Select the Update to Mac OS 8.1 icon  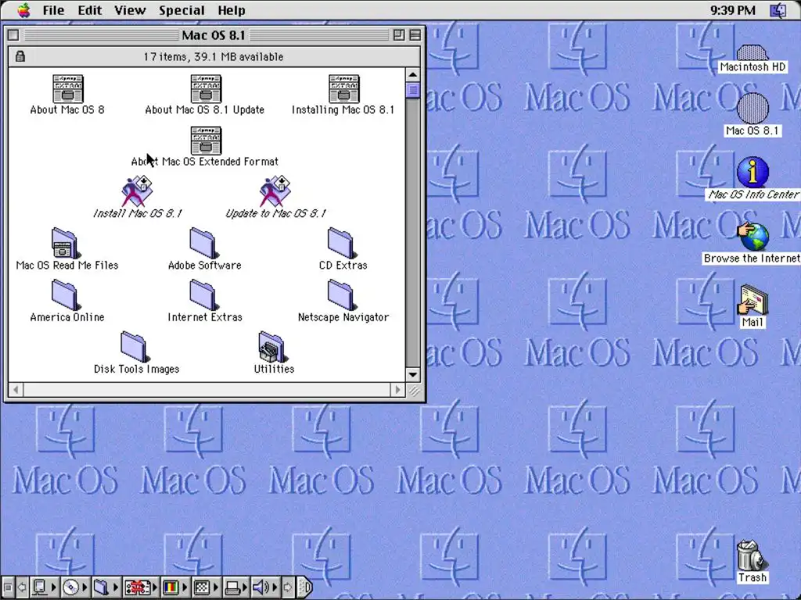(x=275, y=191)
